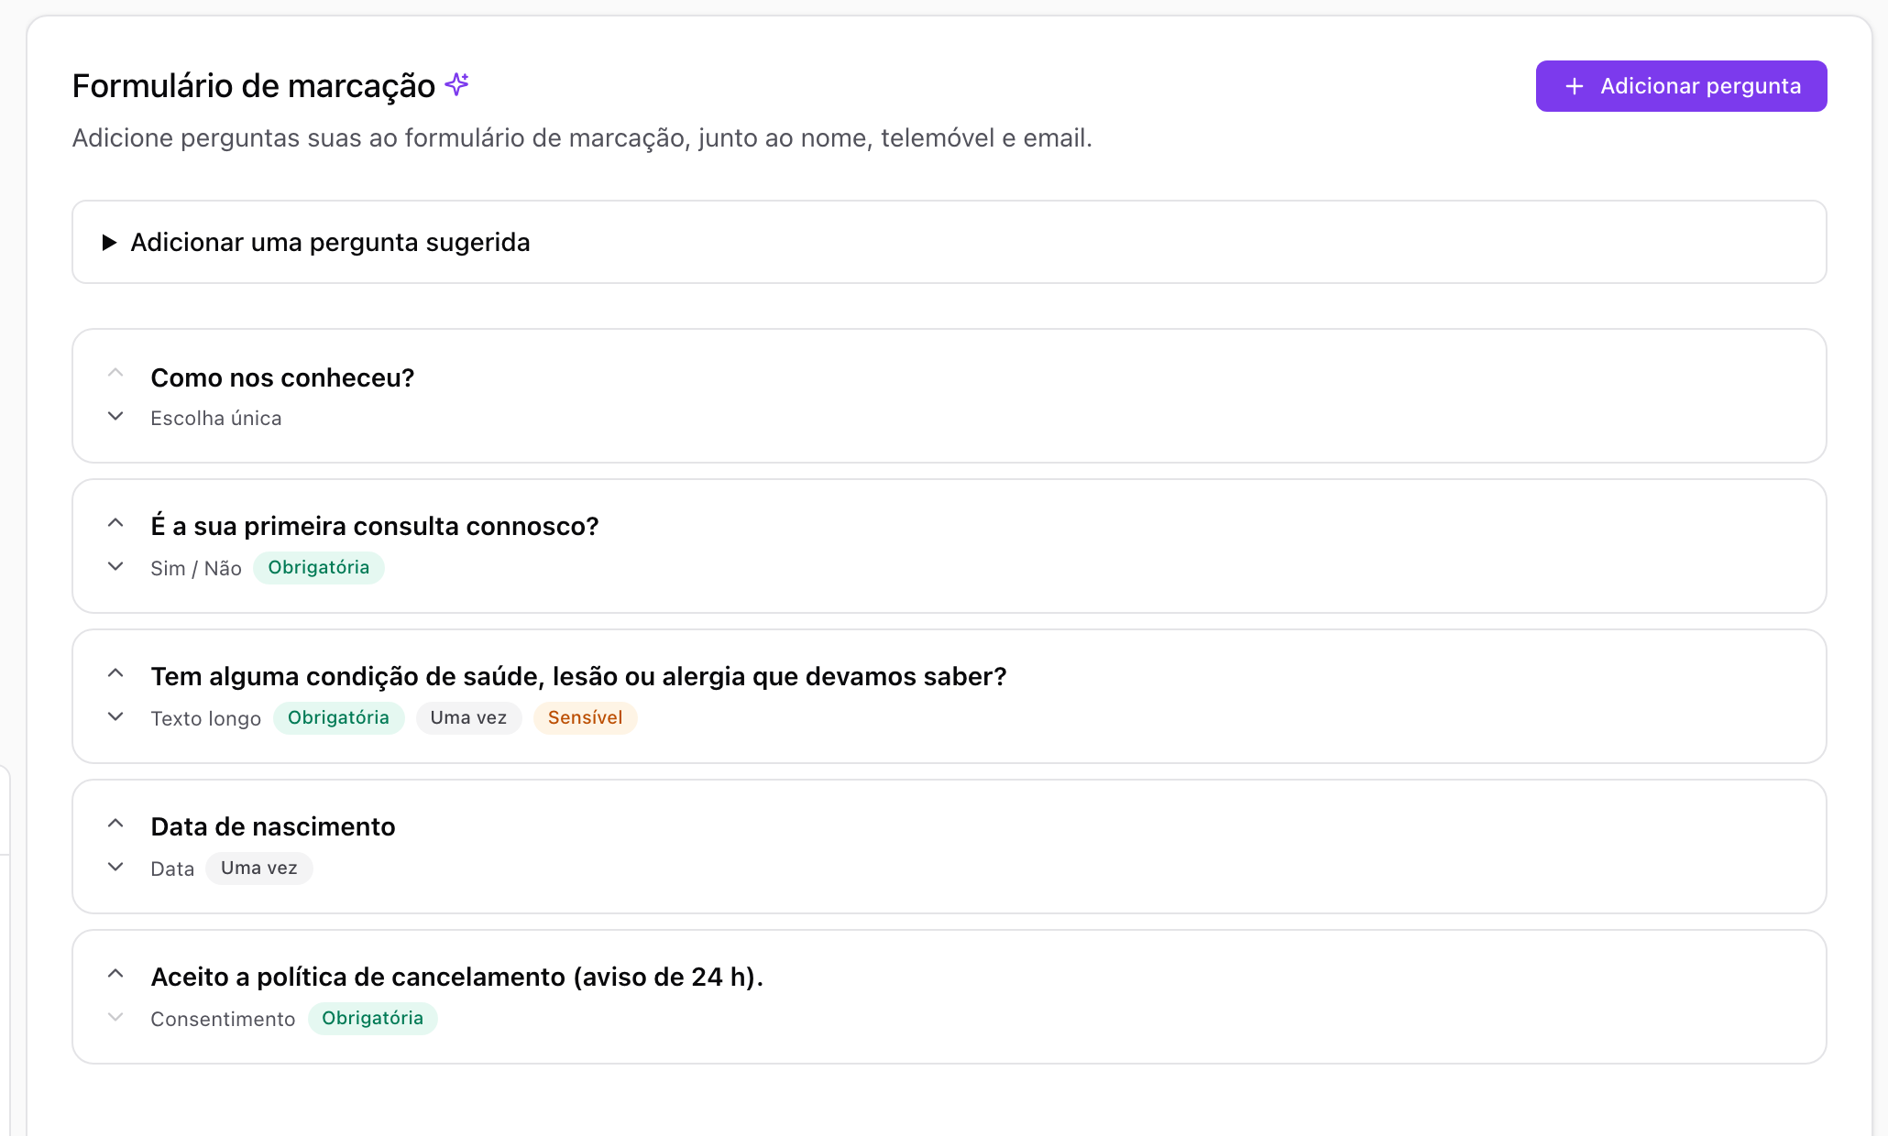Move 'É a sua primeira consulta' question up
This screenshot has height=1136, width=1888.
pyautogui.click(x=115, y=523)
